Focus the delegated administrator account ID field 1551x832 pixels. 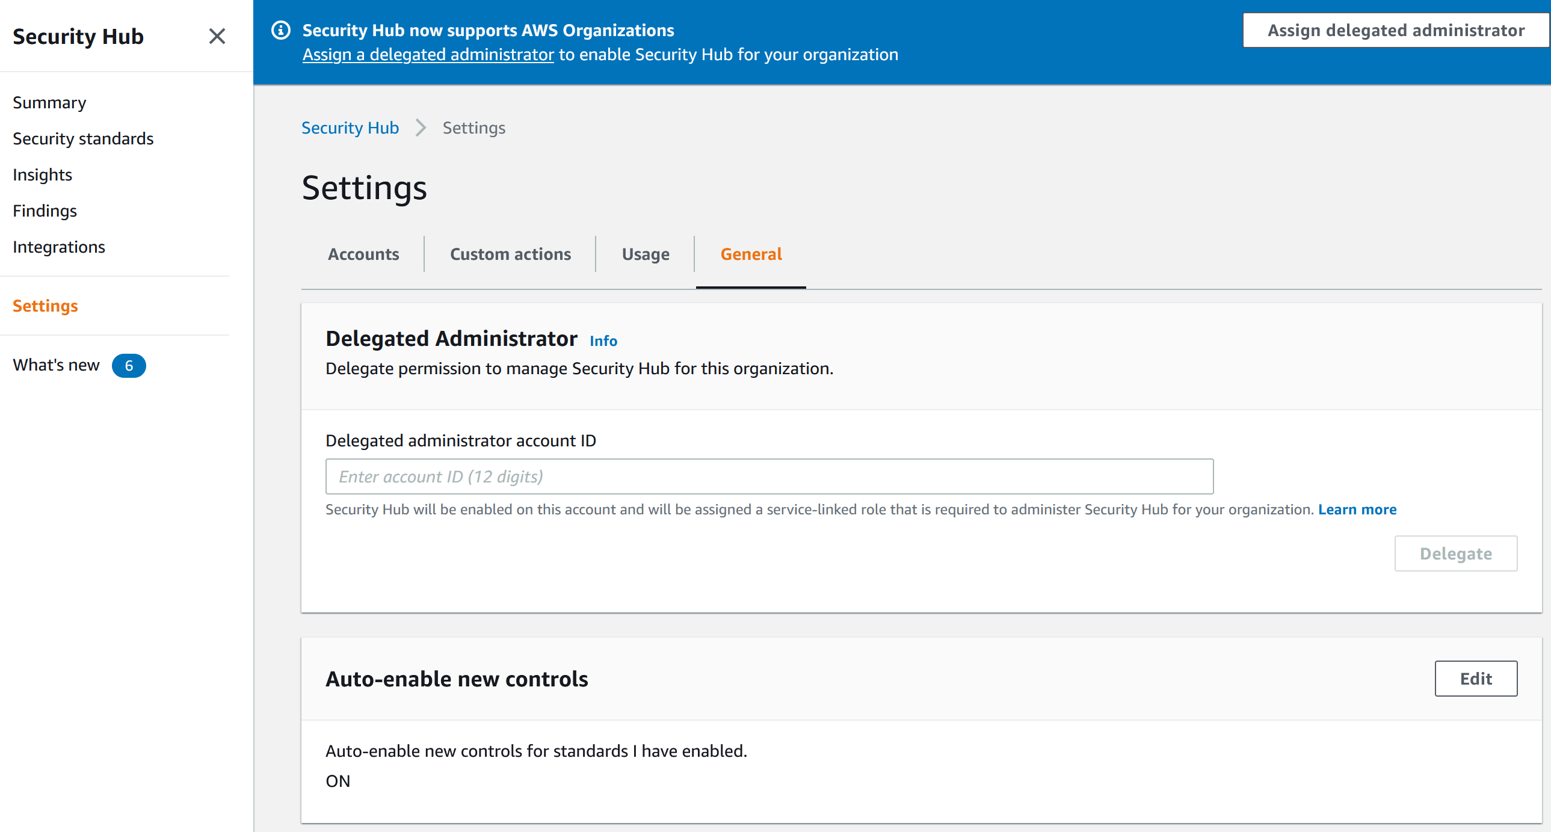pos(769,476)
